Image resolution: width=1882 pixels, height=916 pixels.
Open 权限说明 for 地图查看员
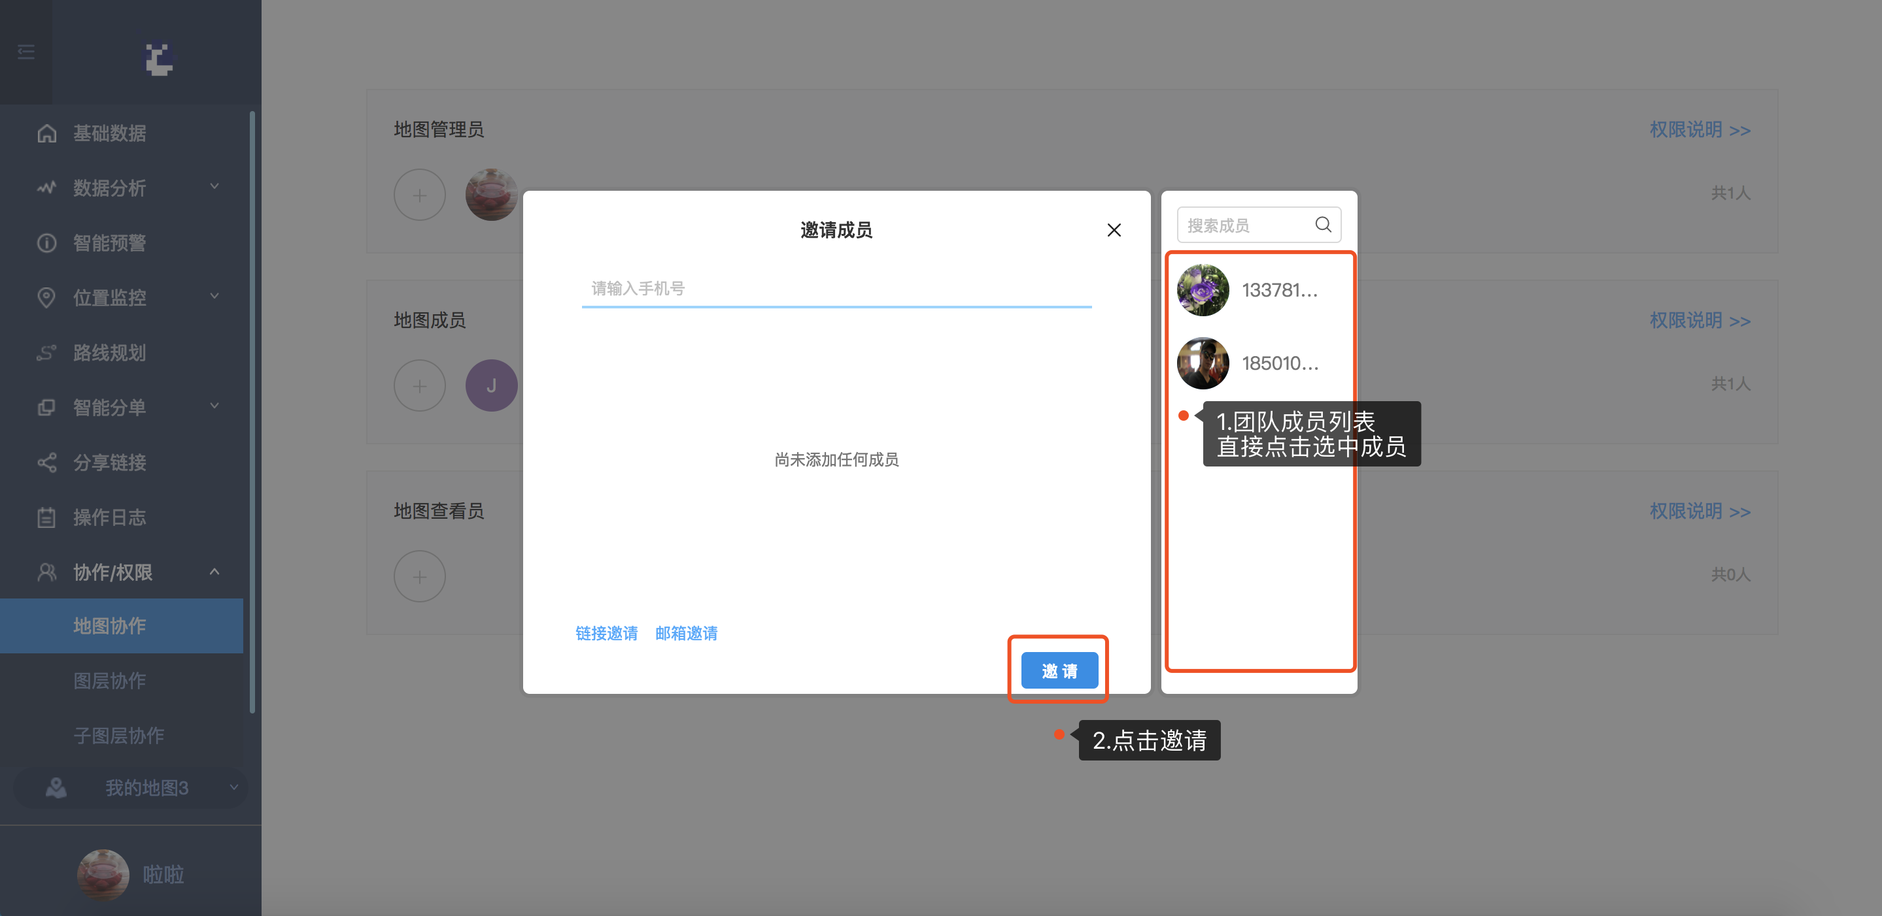(1700, 512)
